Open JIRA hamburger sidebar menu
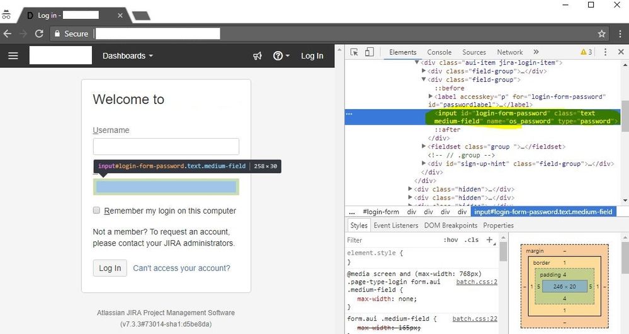 point(13,56)
